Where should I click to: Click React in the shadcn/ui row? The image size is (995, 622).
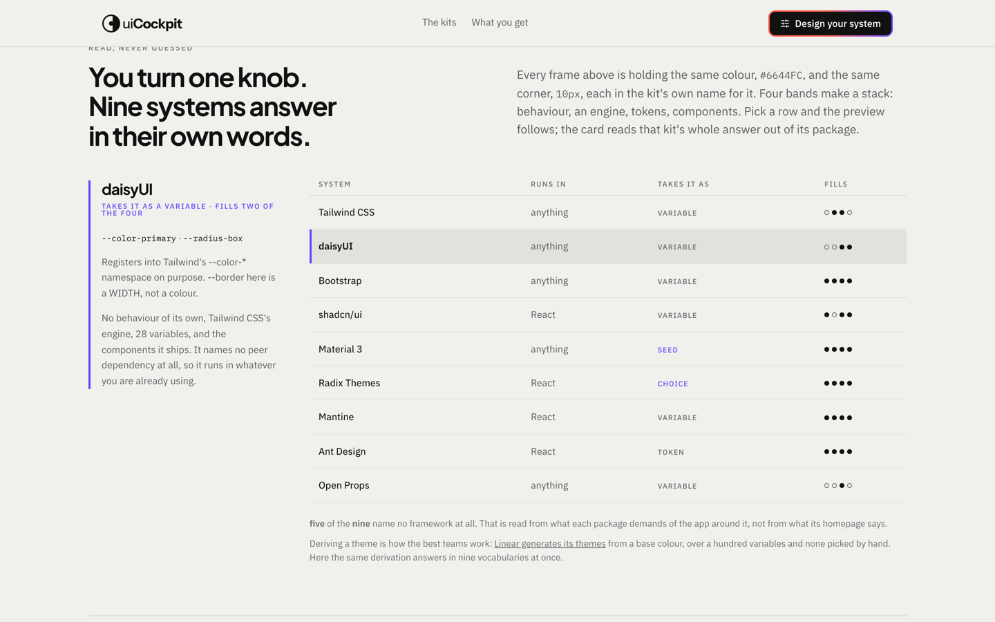tap(543, 314)
